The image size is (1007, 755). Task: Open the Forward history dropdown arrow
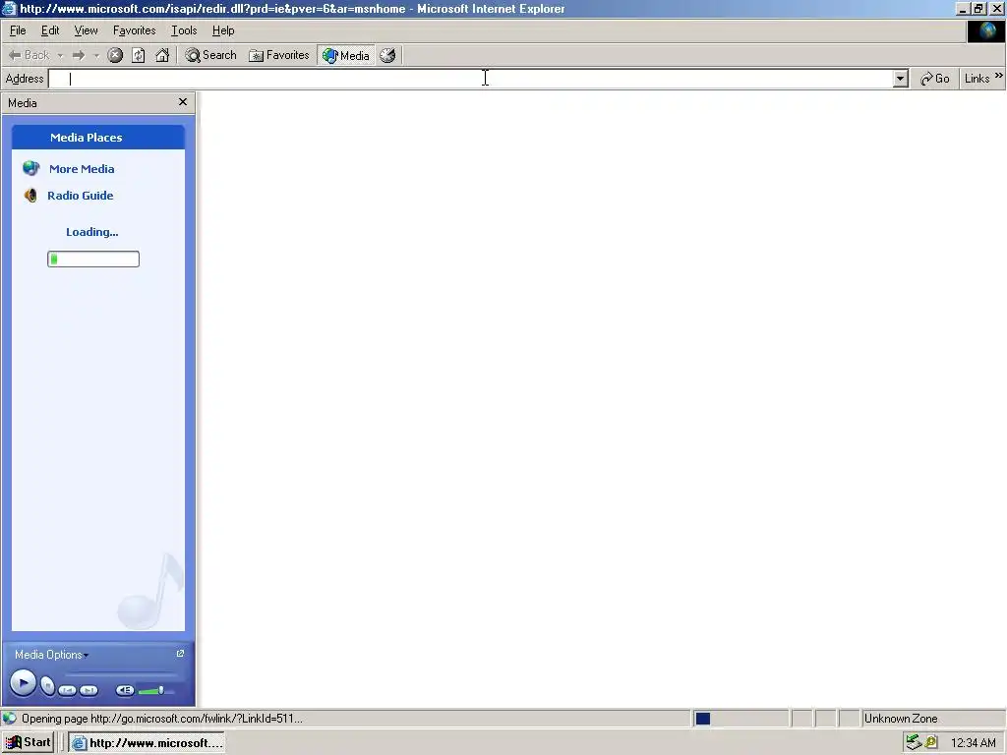point(96,56)
